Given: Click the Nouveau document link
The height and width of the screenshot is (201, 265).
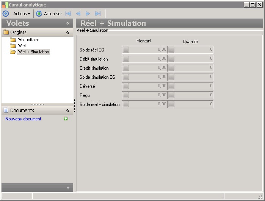Looking at the screenshot, I should click(x=23, y=119).
